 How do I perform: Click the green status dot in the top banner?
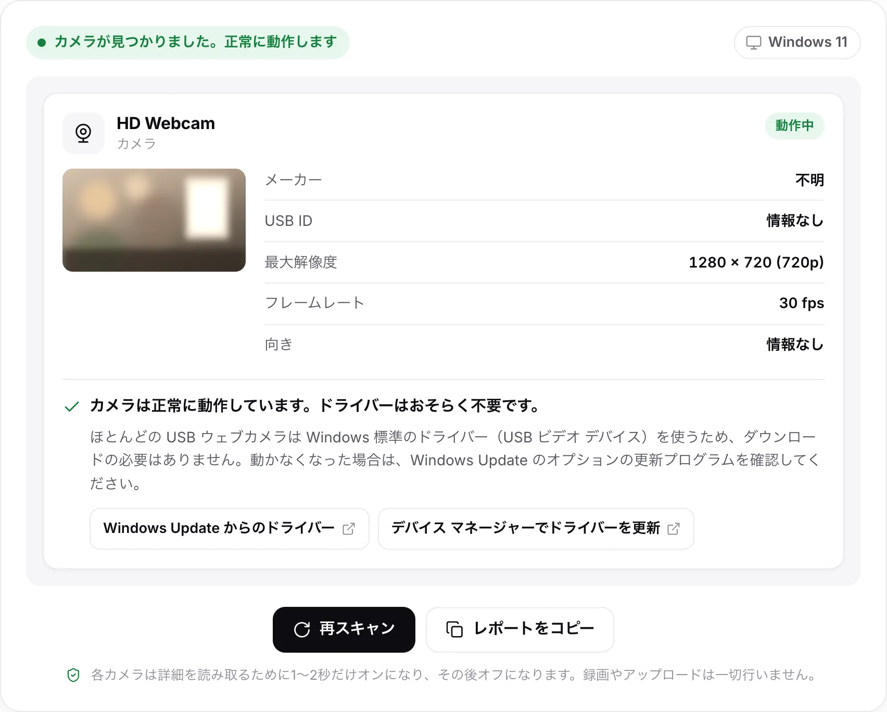click(x=42, y=43)
